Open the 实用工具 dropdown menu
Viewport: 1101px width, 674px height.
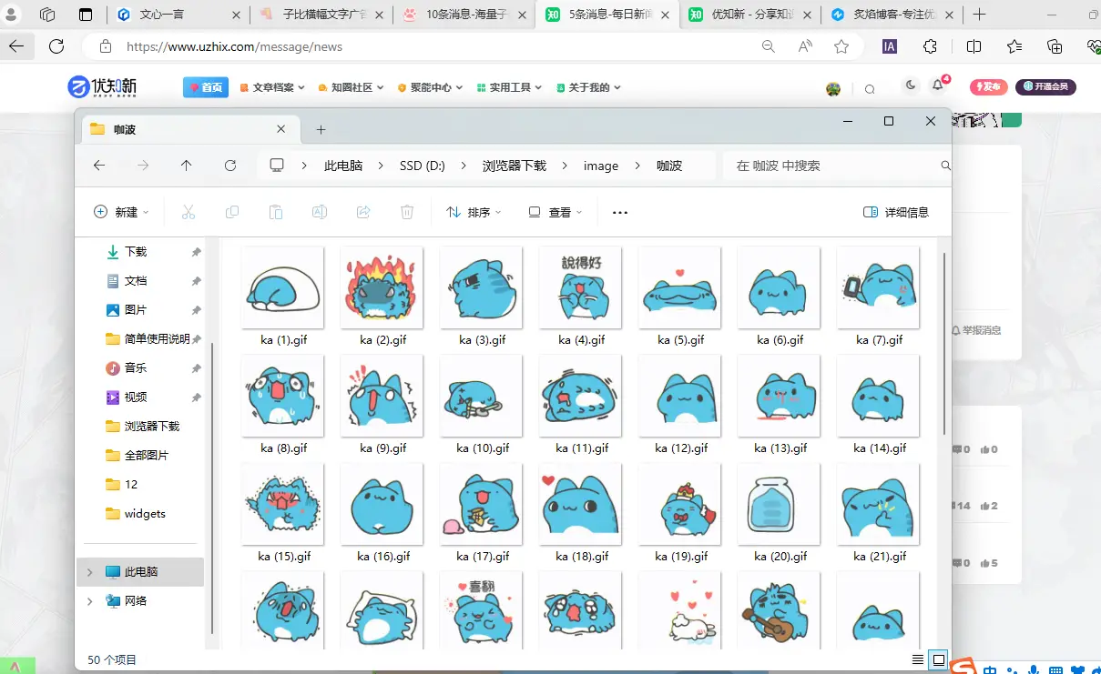[510, 87]
